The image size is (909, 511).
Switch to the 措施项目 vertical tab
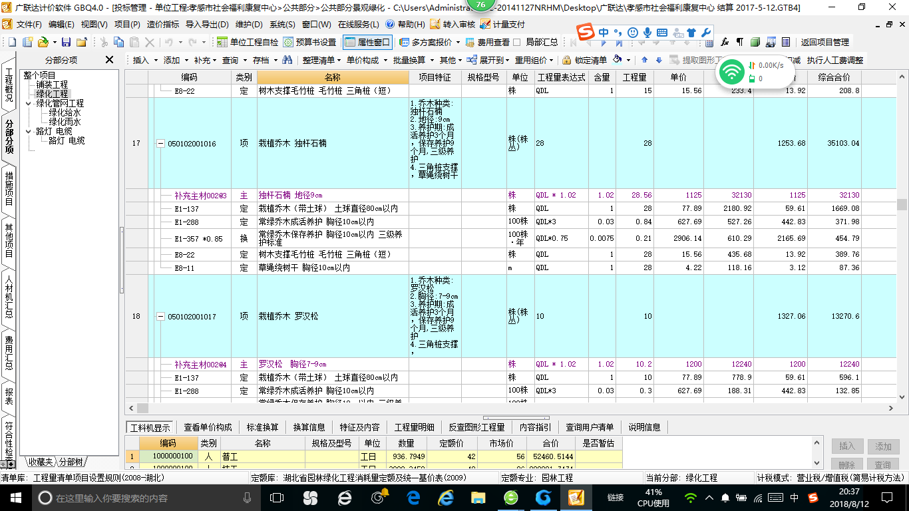tap(9, 188)
